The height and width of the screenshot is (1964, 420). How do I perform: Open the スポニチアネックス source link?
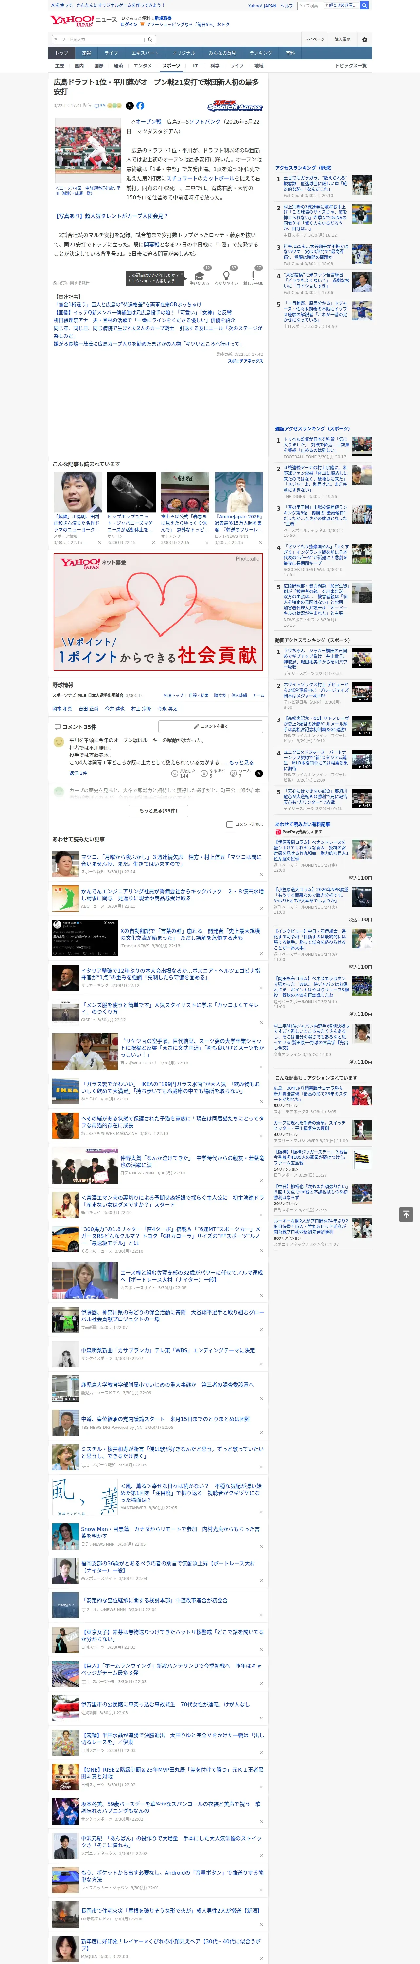click(245, 361)
